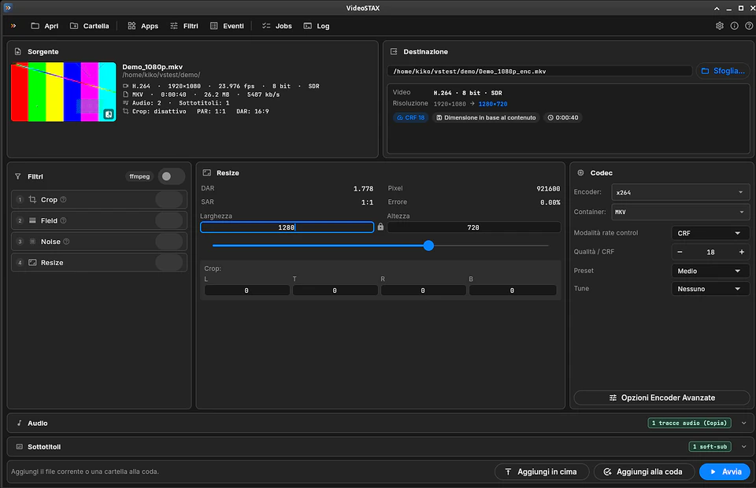Click the Sorgente panel file icon

[x=18, y=51]
